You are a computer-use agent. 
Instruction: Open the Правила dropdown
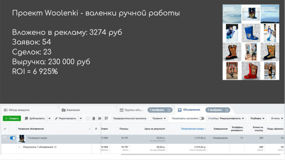(x=159, y=119)
